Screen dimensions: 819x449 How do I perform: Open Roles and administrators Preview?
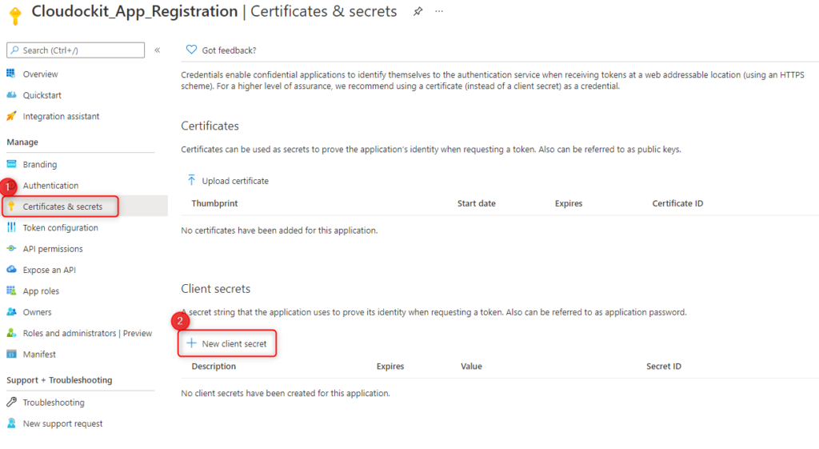tap(87, 333)
